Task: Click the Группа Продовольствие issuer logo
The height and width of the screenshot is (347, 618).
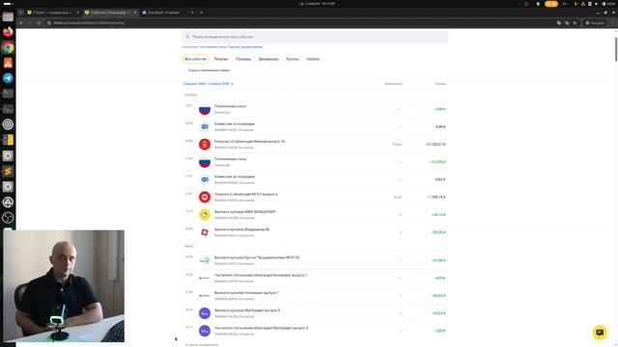Action: click(205, 260)
